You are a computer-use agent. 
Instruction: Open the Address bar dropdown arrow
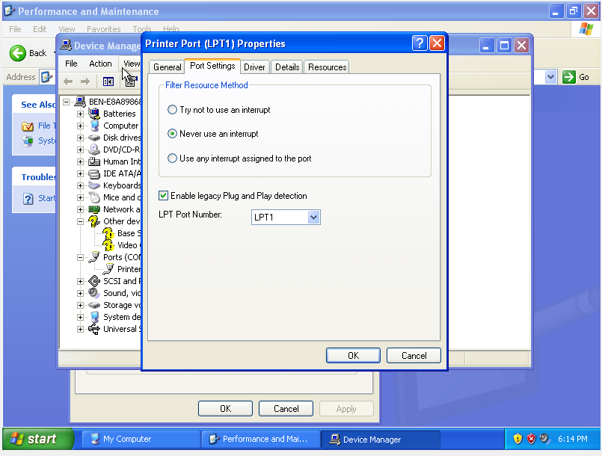click(x=551, y=77)
